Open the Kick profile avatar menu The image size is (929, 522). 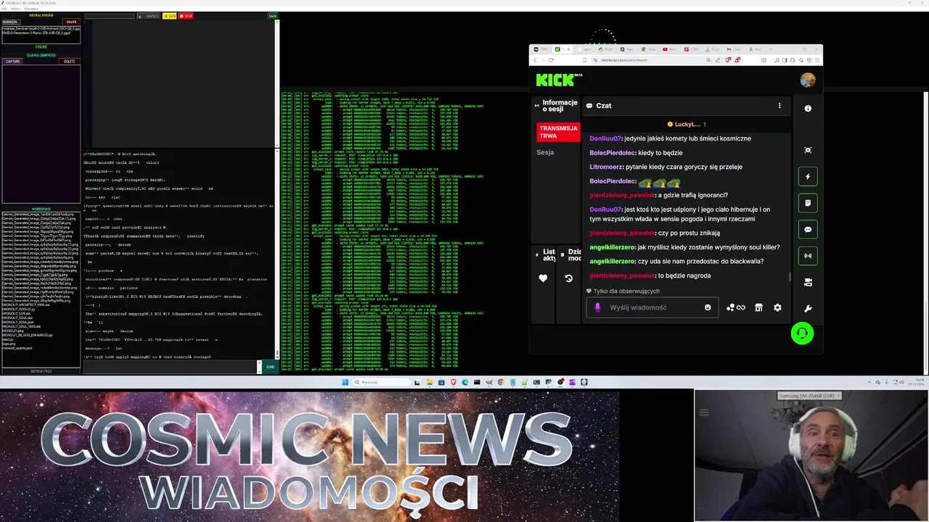coord(807,80)
